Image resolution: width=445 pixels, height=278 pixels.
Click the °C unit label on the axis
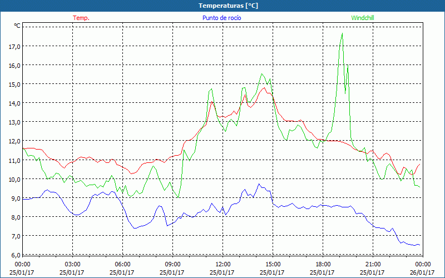(17, 26)
